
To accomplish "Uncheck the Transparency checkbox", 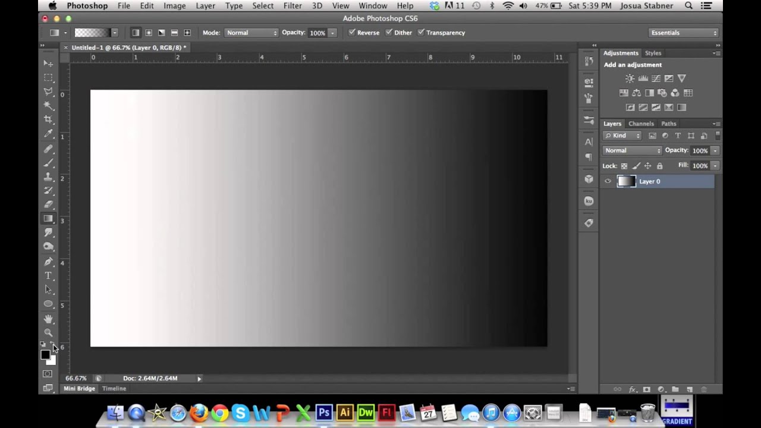I will pyautogui.click(x=421, y=32).
